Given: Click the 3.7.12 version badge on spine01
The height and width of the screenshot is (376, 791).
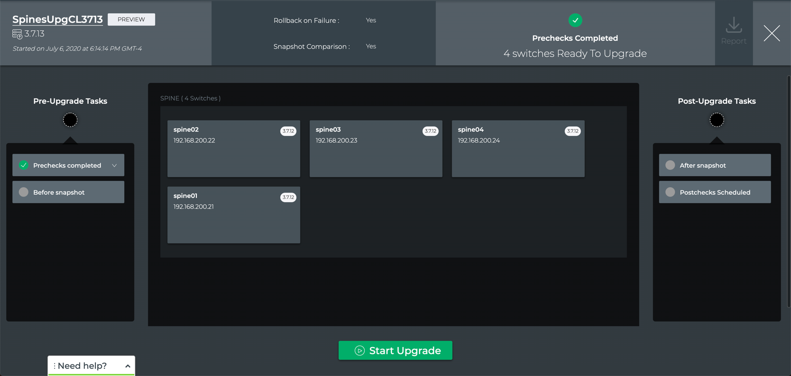Looking at the screenshot, I should click(x=288, y=197).
